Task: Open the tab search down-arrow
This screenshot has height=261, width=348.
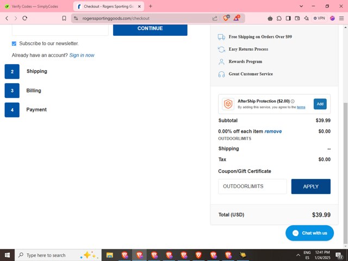Action: [301, 6]
